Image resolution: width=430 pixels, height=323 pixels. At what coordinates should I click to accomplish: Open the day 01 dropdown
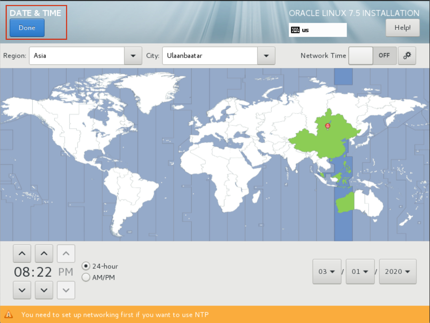coord(360,272)
